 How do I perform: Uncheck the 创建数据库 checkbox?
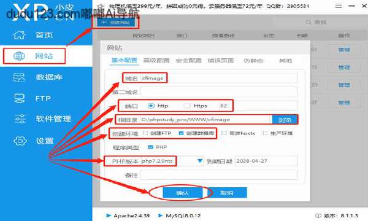pos(181,133)
